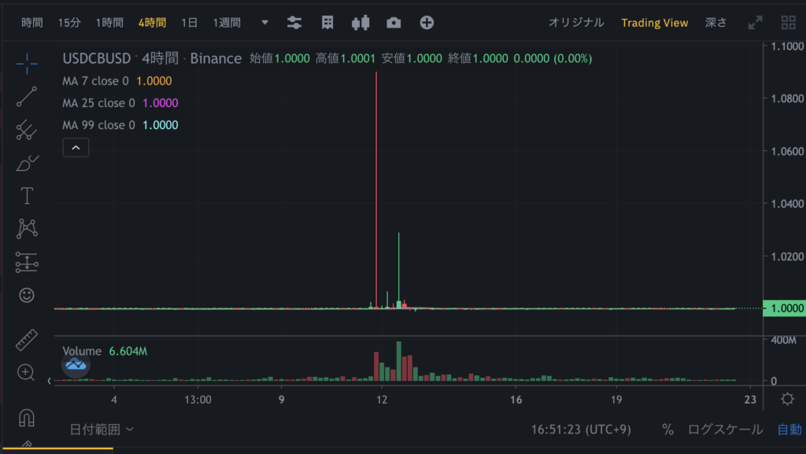The width and height of the screenshot is (806, 454).
Task: Toggle the magnet mode icon
Action: pos(27,418)
